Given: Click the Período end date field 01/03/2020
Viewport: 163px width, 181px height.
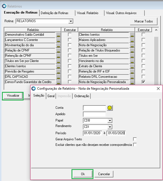Looking at the screenshot, I should pos(116,133).
